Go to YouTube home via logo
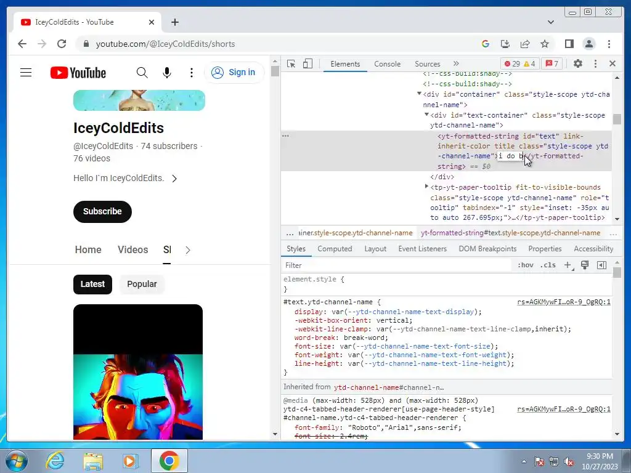The image size is (631, 473). [78, 73]
